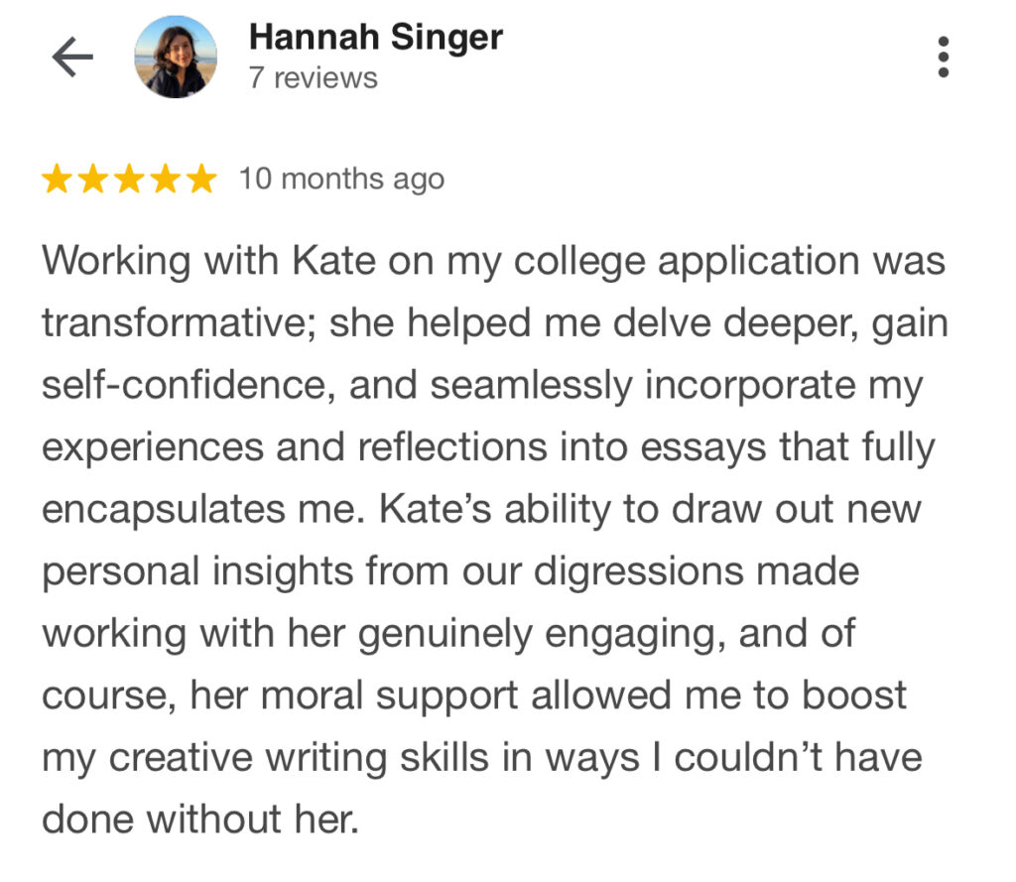Viewport: 1016px width, 882px height.
Task: Go back using the left arrow
Action: pos(72,57)
